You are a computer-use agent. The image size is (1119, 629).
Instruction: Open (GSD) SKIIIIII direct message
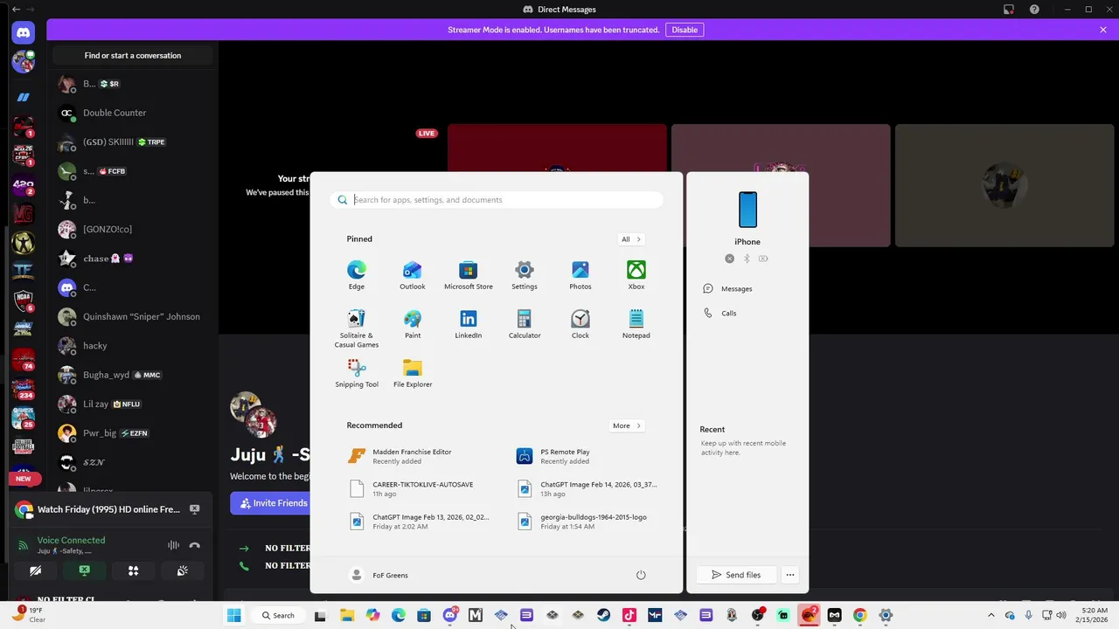133,142
